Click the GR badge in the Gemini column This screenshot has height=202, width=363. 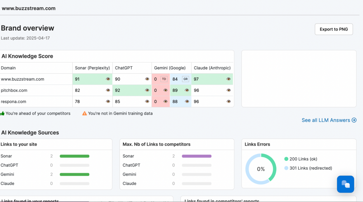(x=185, y=79)
